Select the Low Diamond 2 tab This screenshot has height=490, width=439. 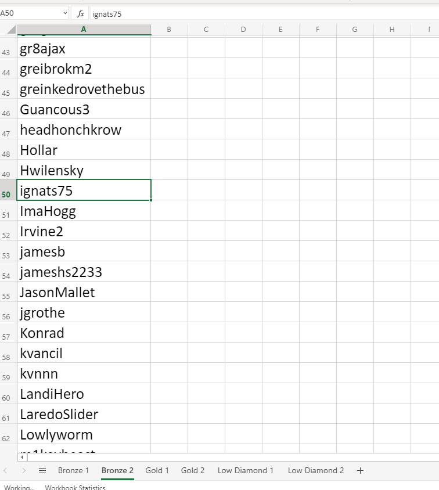tap(316, 470)
